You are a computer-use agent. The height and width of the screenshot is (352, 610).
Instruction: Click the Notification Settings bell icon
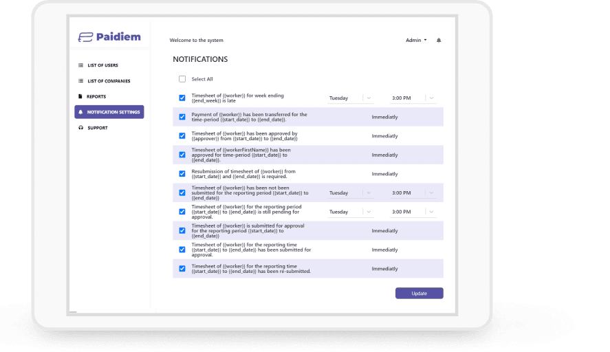coord(80,112)
